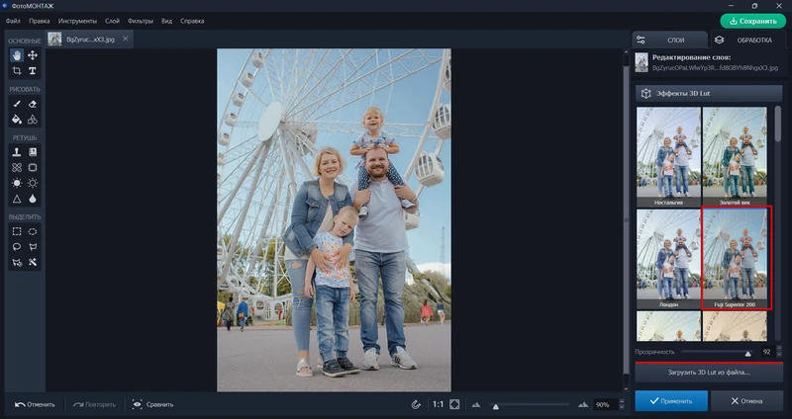Adjust the Прозрачность transparency slider
The image size is (792, 419).
(716, 353)
